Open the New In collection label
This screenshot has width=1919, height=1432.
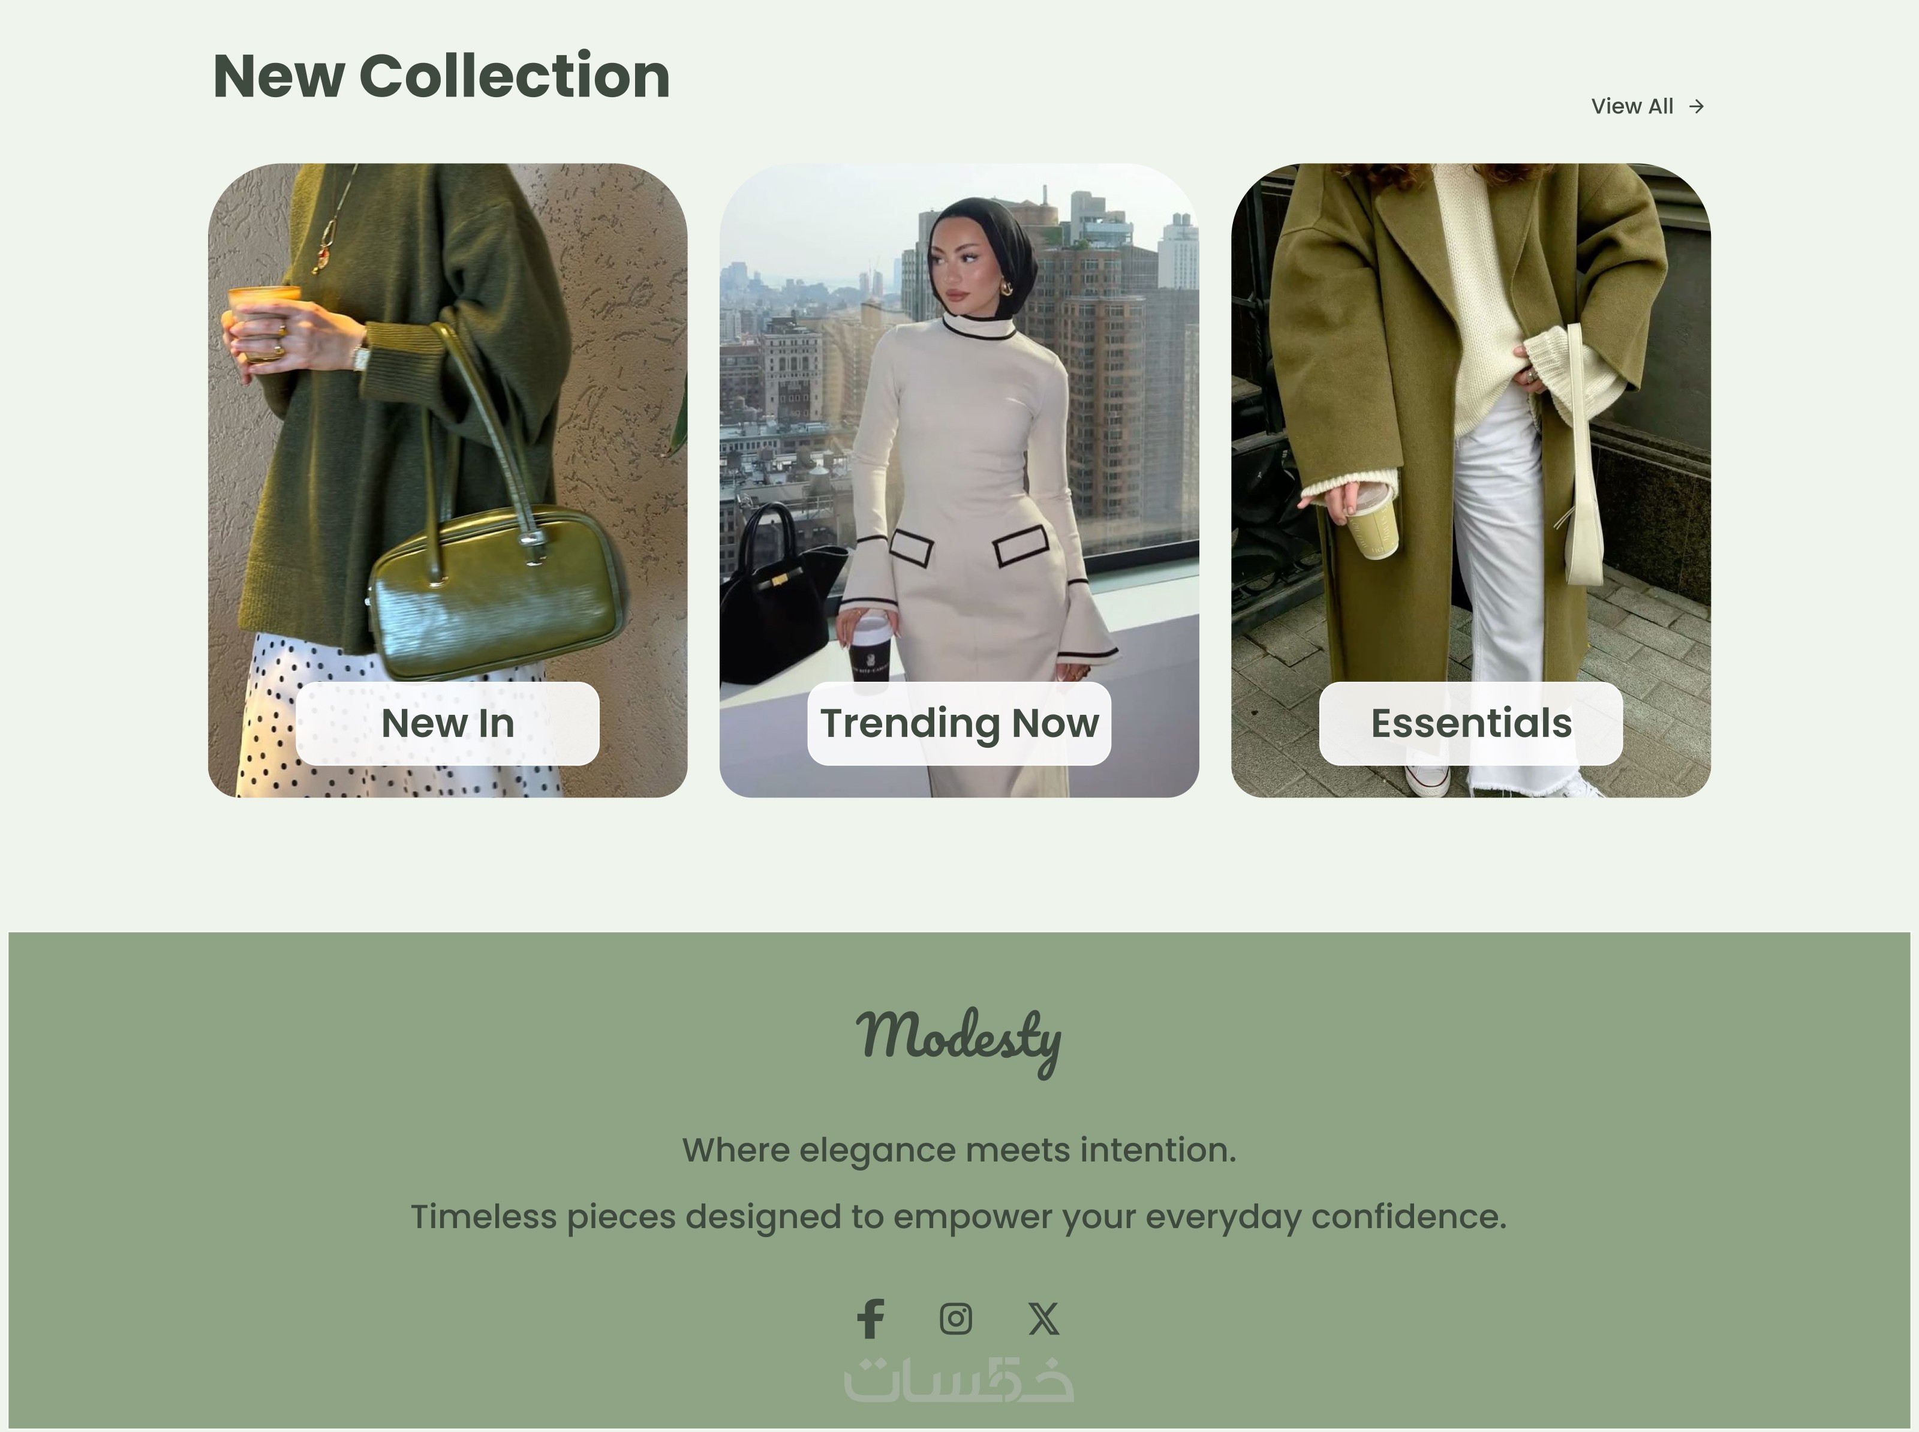[447, 723]
